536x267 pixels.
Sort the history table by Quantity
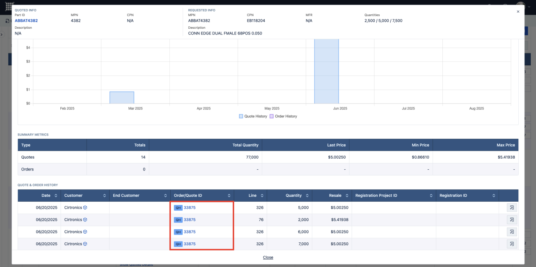(x=307, y=196)
